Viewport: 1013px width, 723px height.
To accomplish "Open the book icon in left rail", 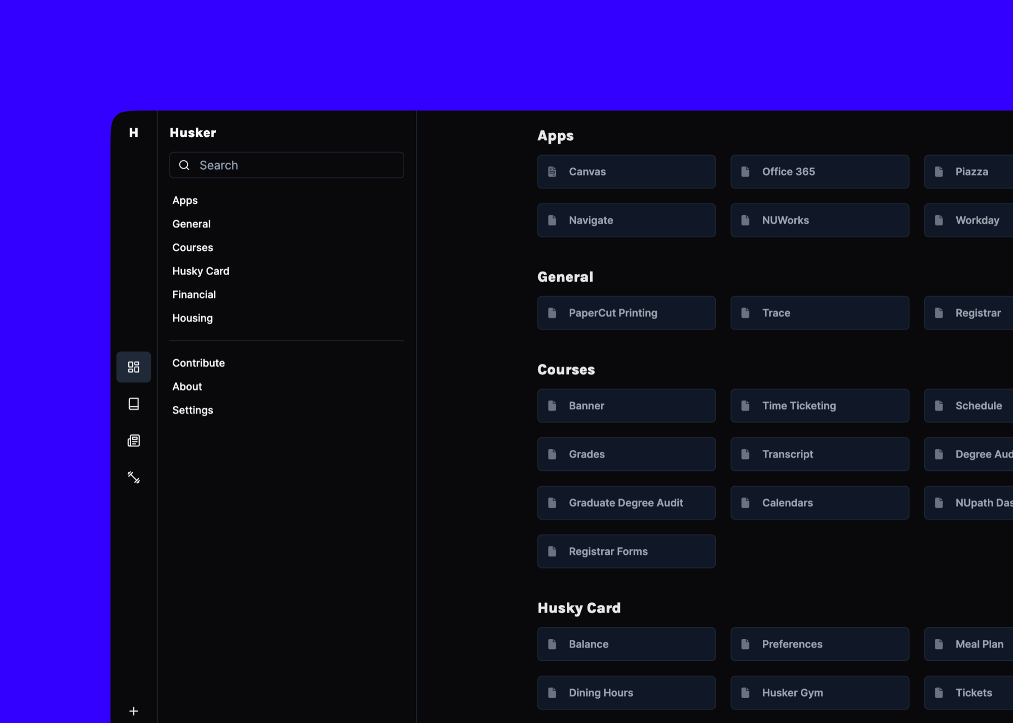I will [x=134, y=404].
